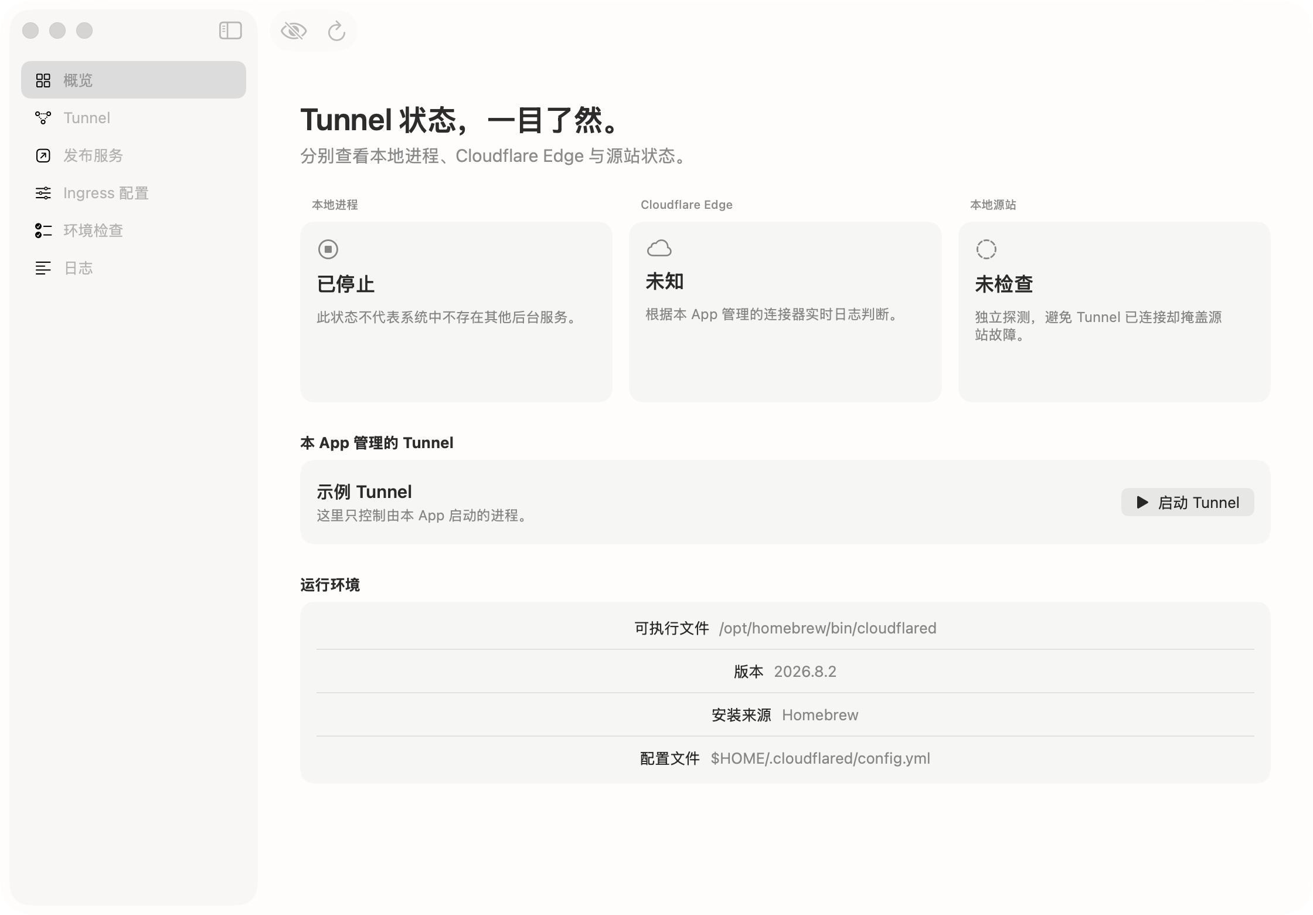The width and height of the screenshot is (1313, 915).
Task: Click the Ingress 配置 sliders icon
Action: coord(43,193)
